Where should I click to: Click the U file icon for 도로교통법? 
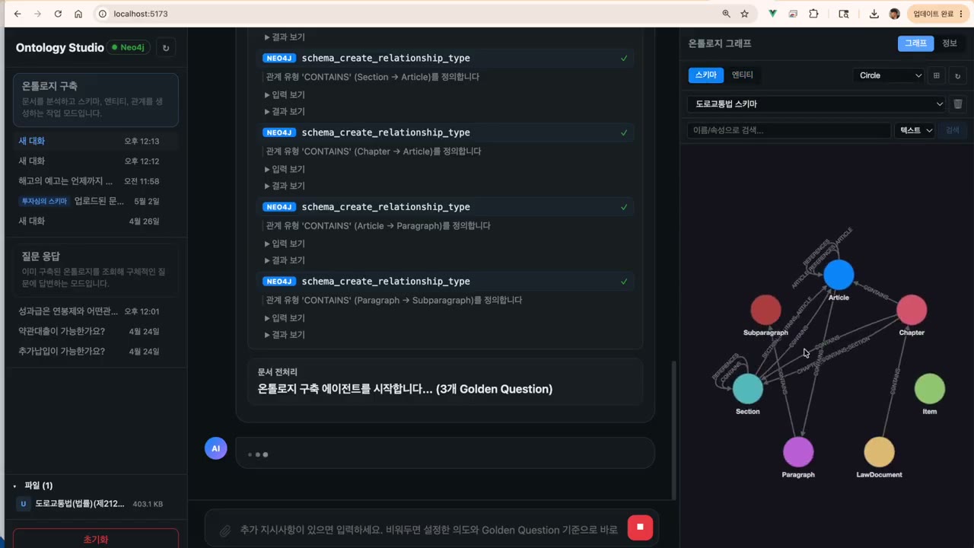[24, 504]
